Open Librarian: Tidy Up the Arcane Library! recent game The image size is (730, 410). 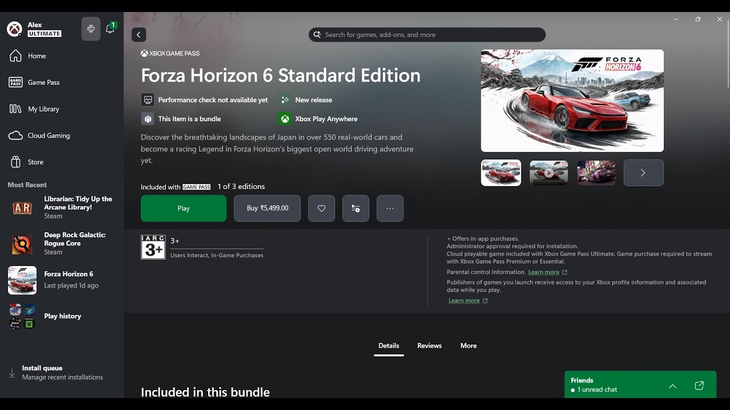[x=62, y=208]
